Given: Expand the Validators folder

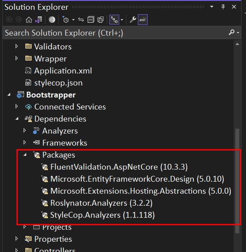Looking at the screenshot, I should coord(16,46).
